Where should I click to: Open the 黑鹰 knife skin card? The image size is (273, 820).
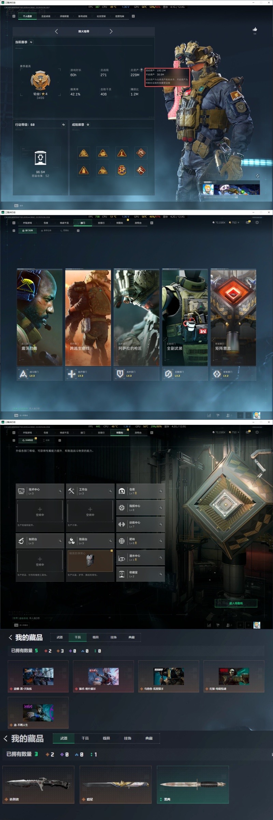point(193,785)
